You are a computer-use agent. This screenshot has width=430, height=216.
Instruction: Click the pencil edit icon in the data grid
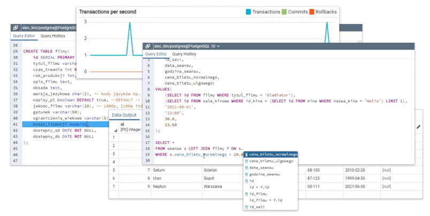tap(418, 127)
